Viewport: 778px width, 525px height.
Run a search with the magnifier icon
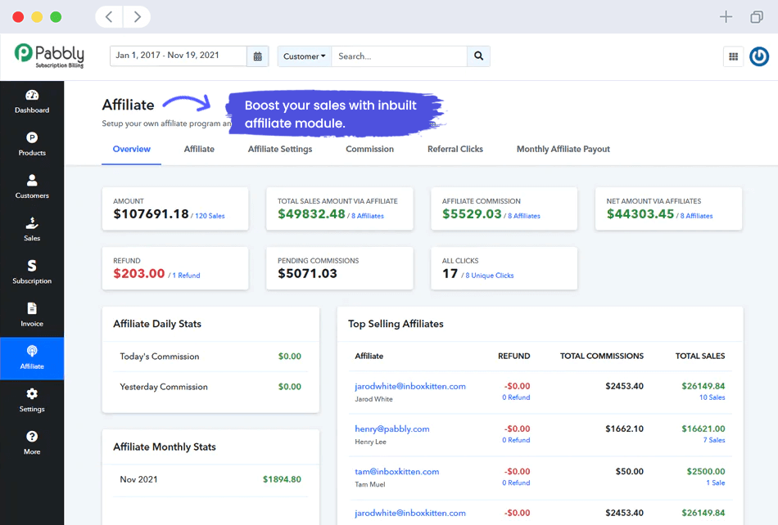pos(479,56)
